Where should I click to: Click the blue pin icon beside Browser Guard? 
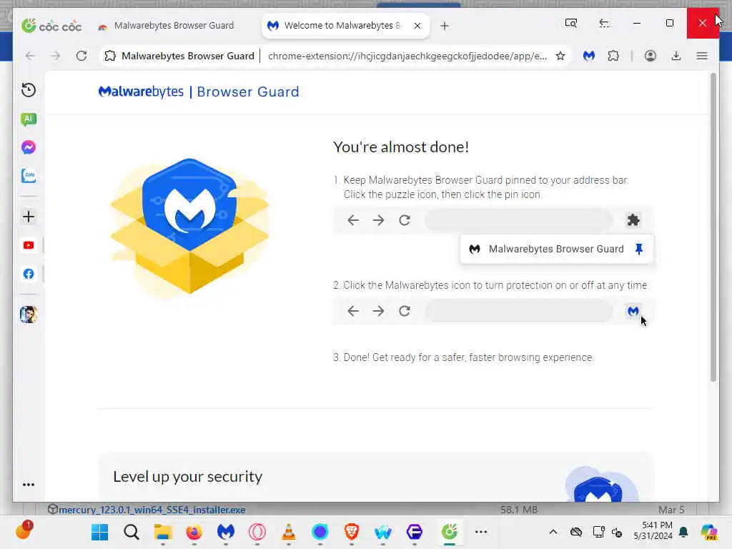(x=638, y=249)
